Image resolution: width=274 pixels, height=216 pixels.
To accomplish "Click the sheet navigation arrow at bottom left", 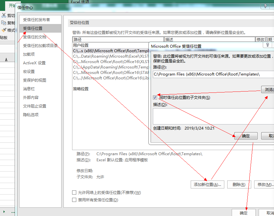I will [4, 212].
